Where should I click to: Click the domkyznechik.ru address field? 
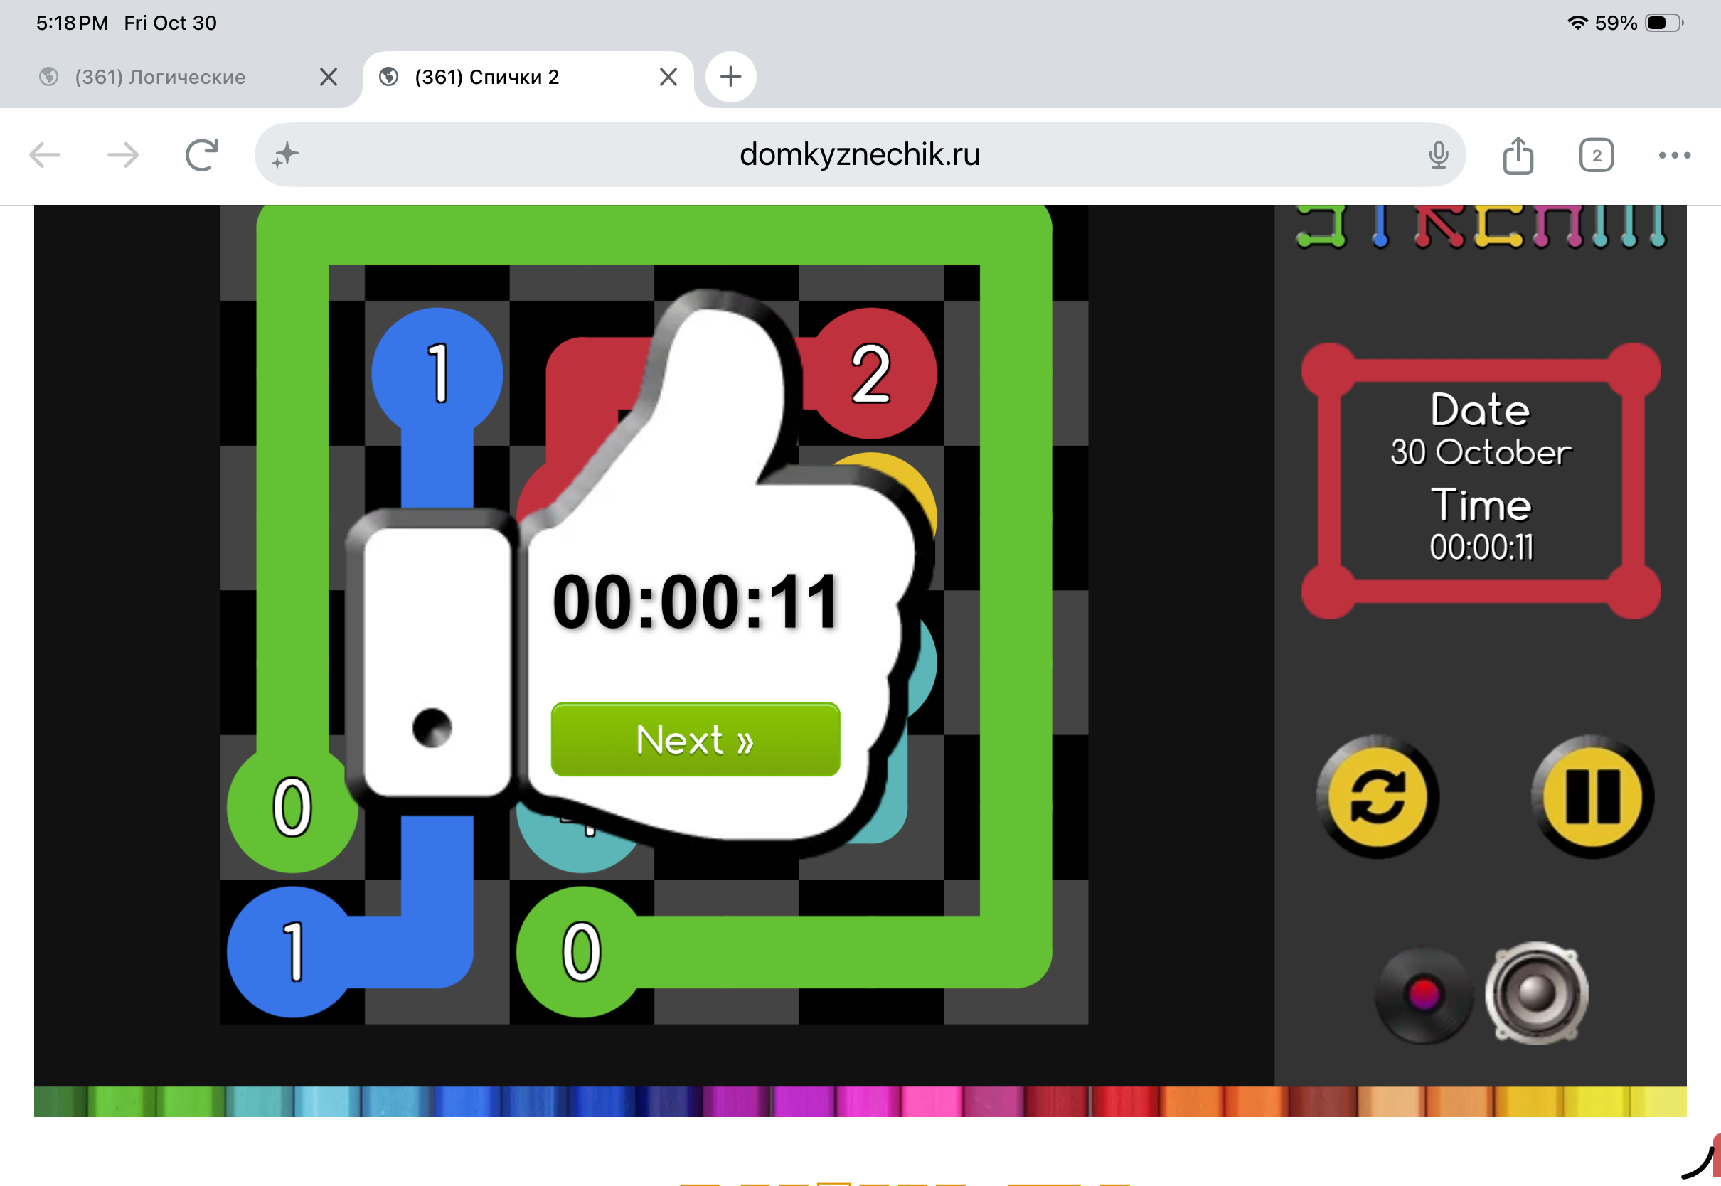point(860,154)
